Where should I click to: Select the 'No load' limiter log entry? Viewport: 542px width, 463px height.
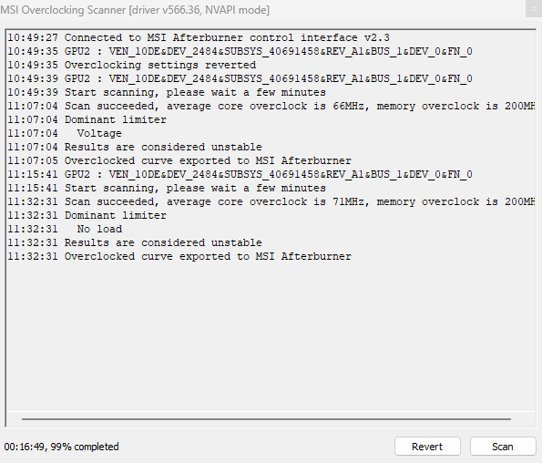pos(65,229)
